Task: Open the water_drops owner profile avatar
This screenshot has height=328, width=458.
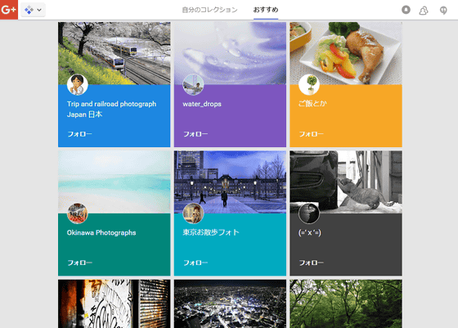Action: 193,85
